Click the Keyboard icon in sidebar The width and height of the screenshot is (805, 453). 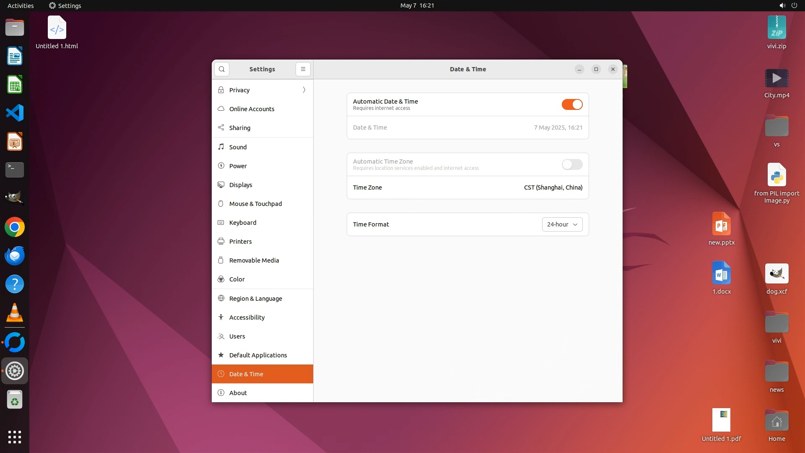coord(221,223)
